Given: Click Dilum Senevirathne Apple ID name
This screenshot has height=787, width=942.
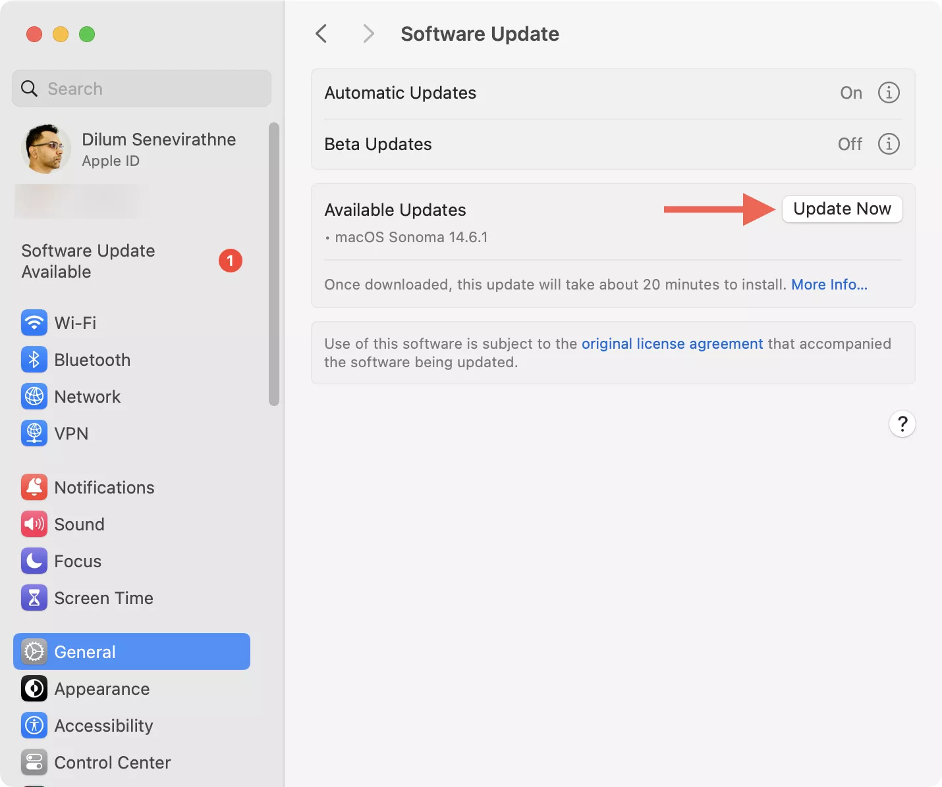Looking at the screenshot, I should pyautogui.click(x=159, y=140).
